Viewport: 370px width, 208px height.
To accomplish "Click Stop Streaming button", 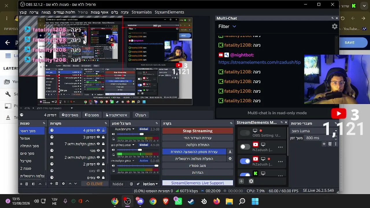I will [x=198, y=131].
